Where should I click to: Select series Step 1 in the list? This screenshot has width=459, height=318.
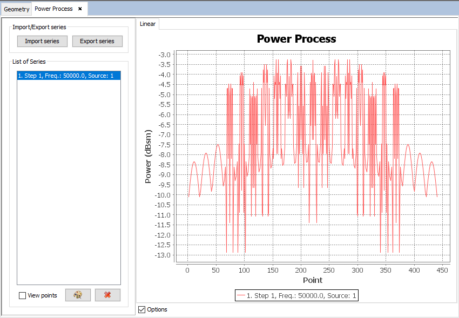pyautogui.click(x=69, y=76)
